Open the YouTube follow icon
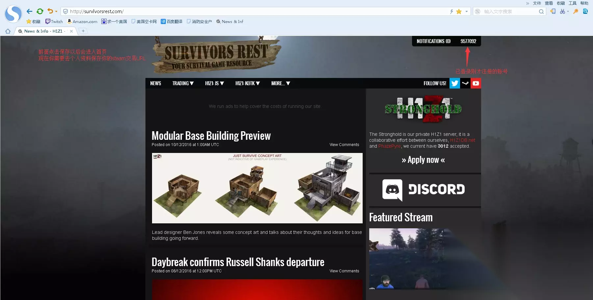Image resolution: width=593 pixels, height=300 pixels. pyautogui.click(x=476, y=83)
